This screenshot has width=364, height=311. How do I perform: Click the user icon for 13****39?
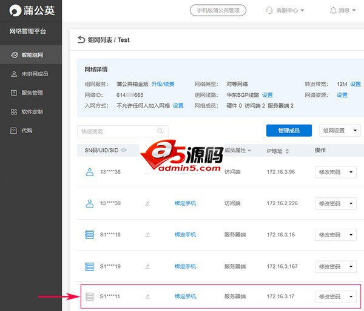90,203
